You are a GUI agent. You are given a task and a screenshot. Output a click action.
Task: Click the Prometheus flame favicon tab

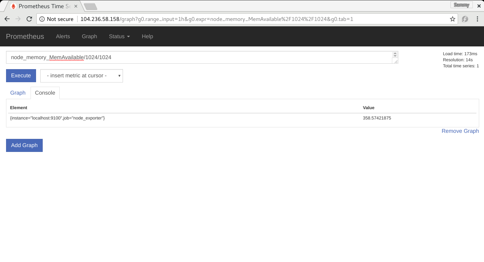click(x=13, y=6)
